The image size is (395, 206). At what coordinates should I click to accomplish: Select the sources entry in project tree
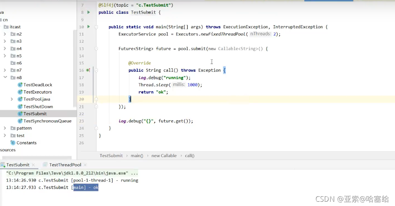(x=8, y=150)
